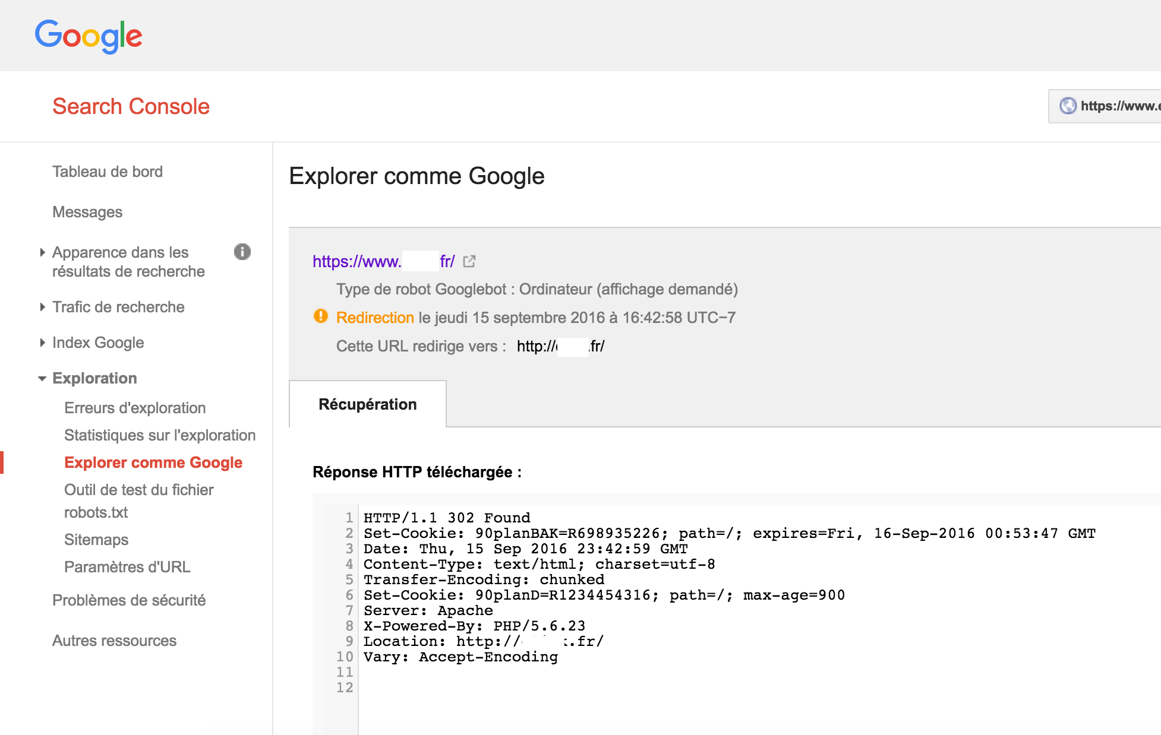The height and width of the screenshot is (735, 1161).
Task: Select Trafic de recherche menu entry
Action: tap(118, 307)
